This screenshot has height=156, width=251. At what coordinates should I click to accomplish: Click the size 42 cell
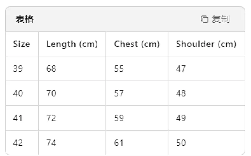tap(22, 143)
